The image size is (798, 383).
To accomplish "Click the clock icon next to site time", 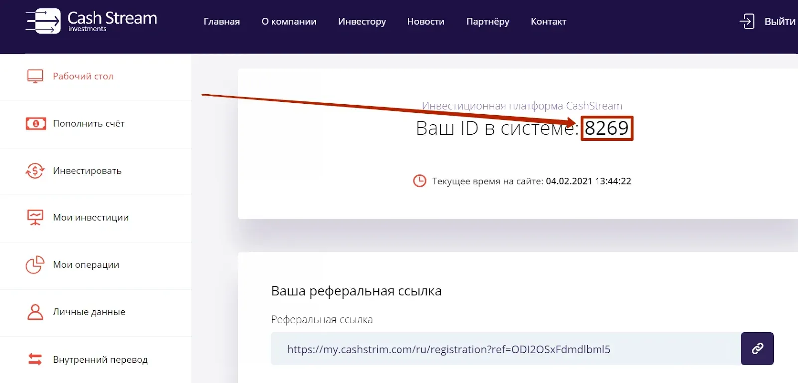I will tap(420, 181).
